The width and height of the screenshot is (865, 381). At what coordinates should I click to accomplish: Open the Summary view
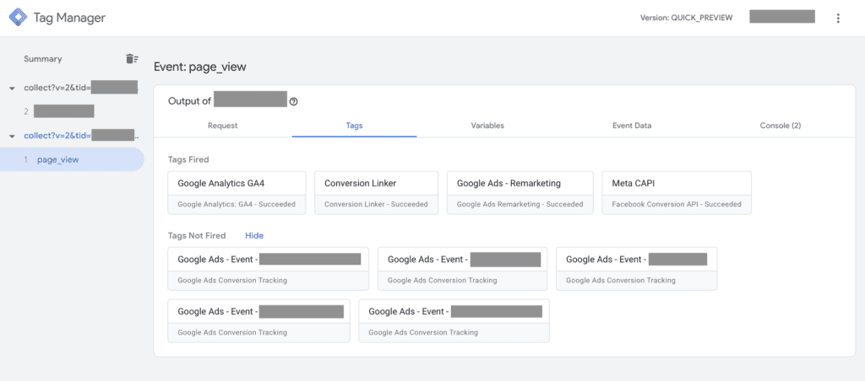(x=43, y=59)
